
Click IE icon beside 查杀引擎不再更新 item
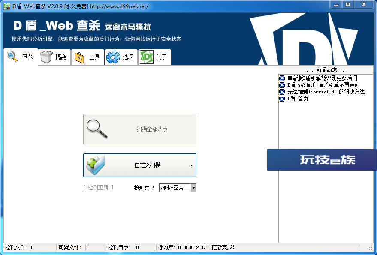tap(282, 85)
